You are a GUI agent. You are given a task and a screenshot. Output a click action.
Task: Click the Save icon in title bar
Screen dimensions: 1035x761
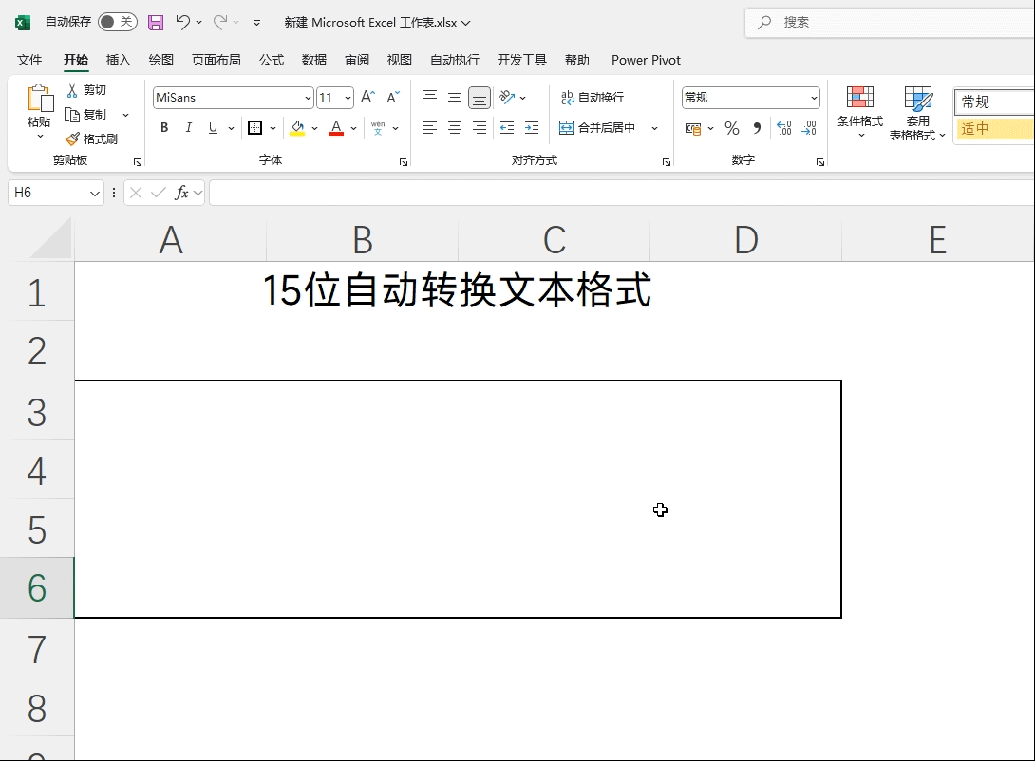(x=156, y=23)
